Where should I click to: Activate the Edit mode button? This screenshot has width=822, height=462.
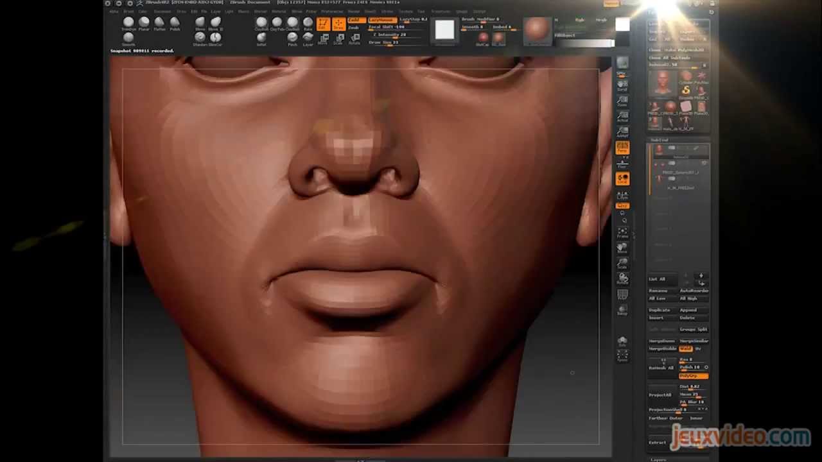[x=323, y=24]
